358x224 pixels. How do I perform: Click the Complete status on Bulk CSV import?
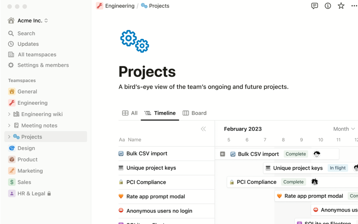296,154
